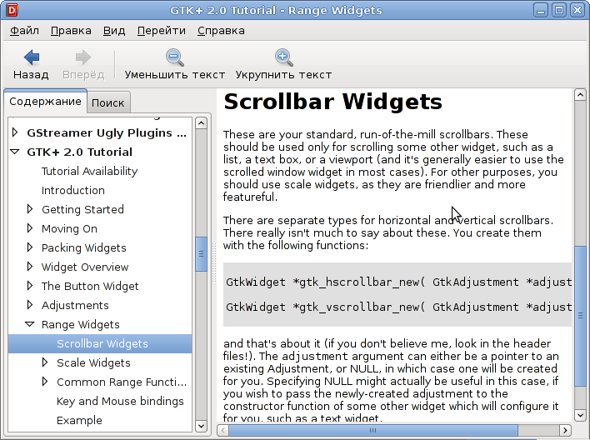Click the Scrollbar Widgets heading
Image resolution: width=590 pixels, height=440 pixels.
pyautogui.click(x=333, y=102)
